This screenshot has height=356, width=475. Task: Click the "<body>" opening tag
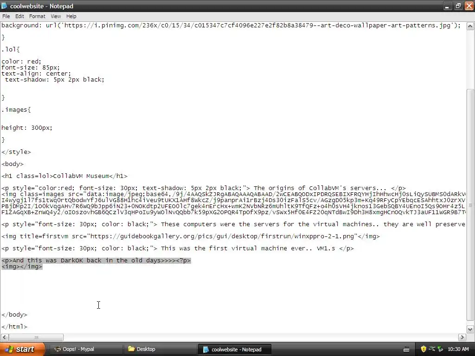[x=13, y=164]
